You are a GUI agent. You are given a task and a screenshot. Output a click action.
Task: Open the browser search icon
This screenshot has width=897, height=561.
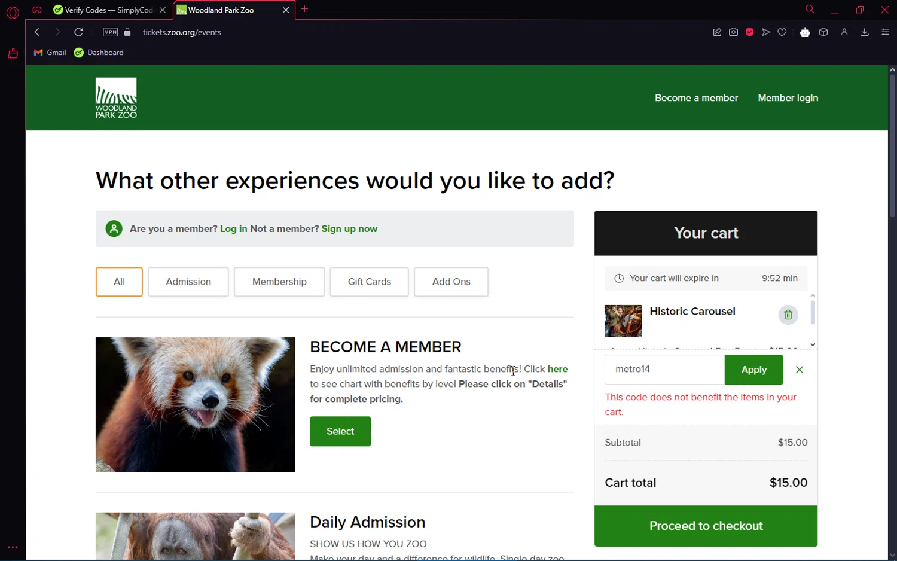(810, 9)
